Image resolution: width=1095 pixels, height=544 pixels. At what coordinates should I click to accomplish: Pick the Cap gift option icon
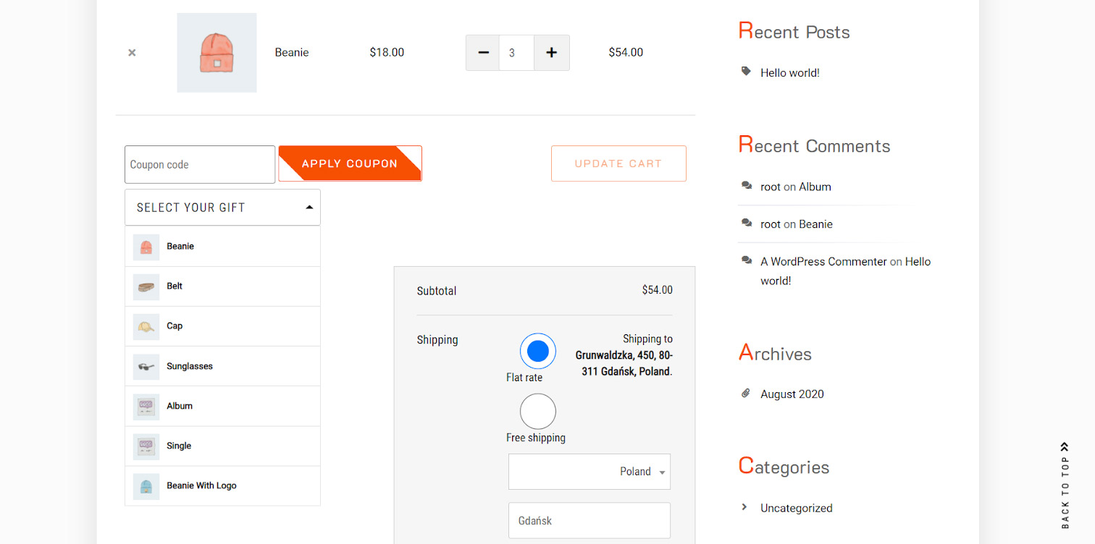click(x=146, y=327)
